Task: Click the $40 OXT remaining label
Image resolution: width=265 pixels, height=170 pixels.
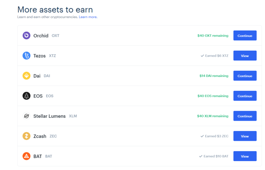Action: (x=213, y=36)
